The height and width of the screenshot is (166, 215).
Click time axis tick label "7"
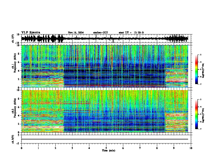[140, 148]
